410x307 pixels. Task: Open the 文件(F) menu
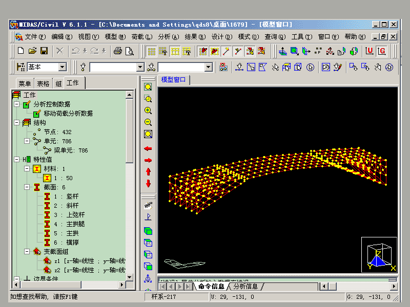(x=35, y=37)
